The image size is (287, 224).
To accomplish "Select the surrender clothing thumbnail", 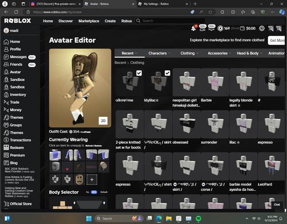I will [x=215, y=124].
